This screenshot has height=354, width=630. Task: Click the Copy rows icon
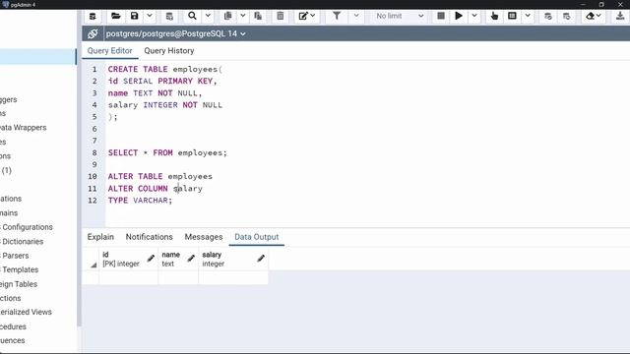click(x=227, y=16)
